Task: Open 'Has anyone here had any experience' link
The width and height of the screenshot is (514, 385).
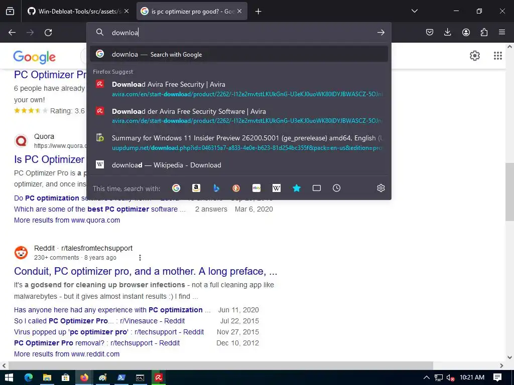Action: click(112, 310)
